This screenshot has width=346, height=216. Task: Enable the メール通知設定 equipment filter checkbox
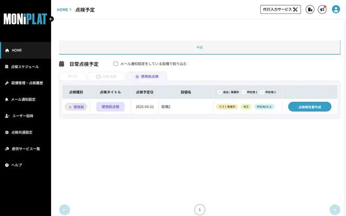tap(116, 64)
